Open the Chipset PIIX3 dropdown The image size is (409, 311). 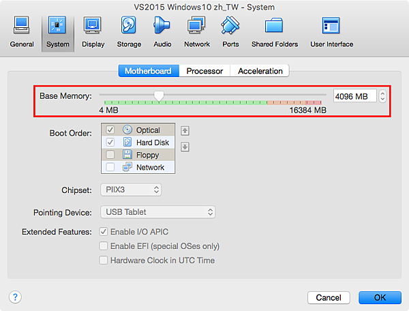click(131, 190)
